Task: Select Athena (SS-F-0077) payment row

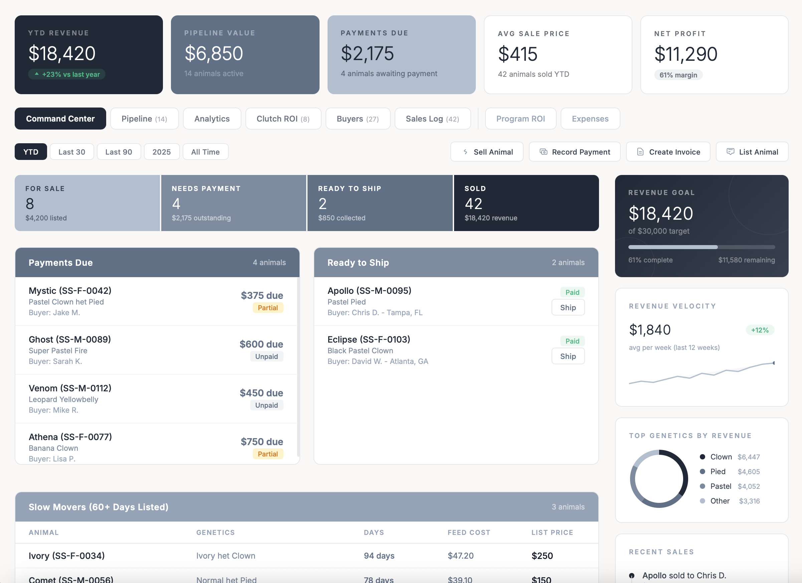Action: pos(156,444)
